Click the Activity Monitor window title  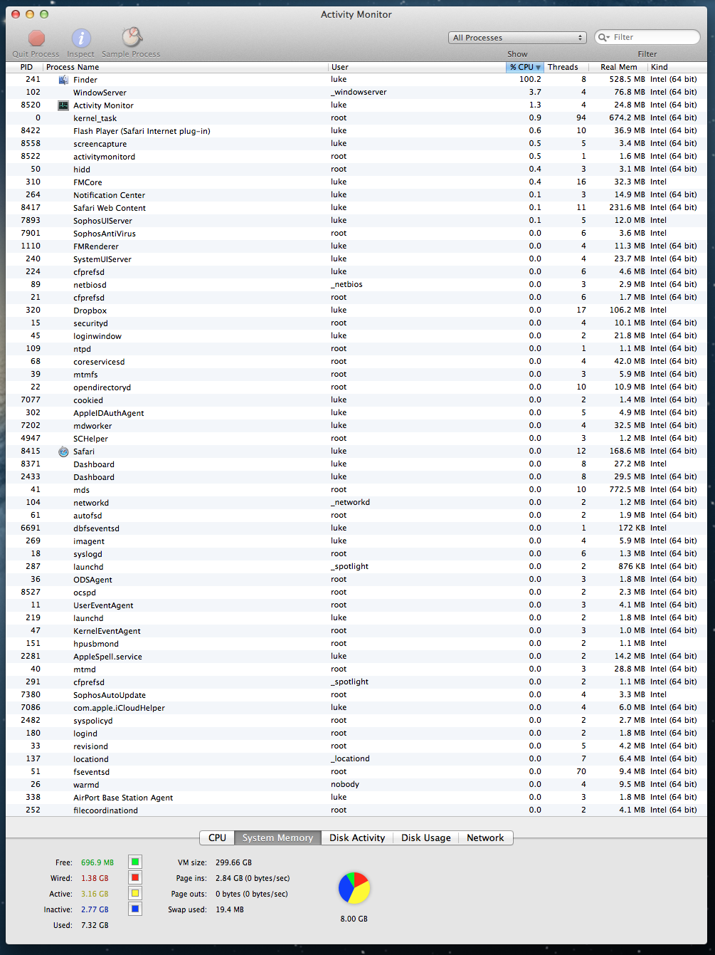coord(356,14)
